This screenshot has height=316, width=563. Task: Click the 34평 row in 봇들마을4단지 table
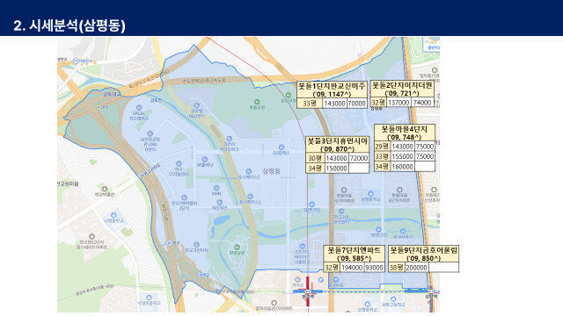405,167
